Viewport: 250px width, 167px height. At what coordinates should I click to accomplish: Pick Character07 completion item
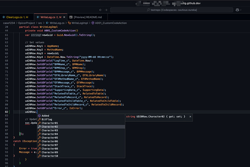[81, 145]
